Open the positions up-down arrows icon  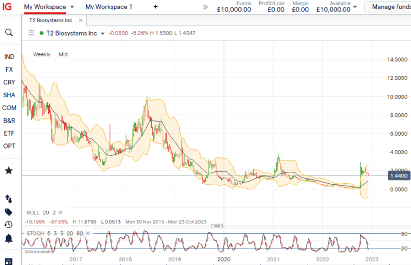(9, 199)
